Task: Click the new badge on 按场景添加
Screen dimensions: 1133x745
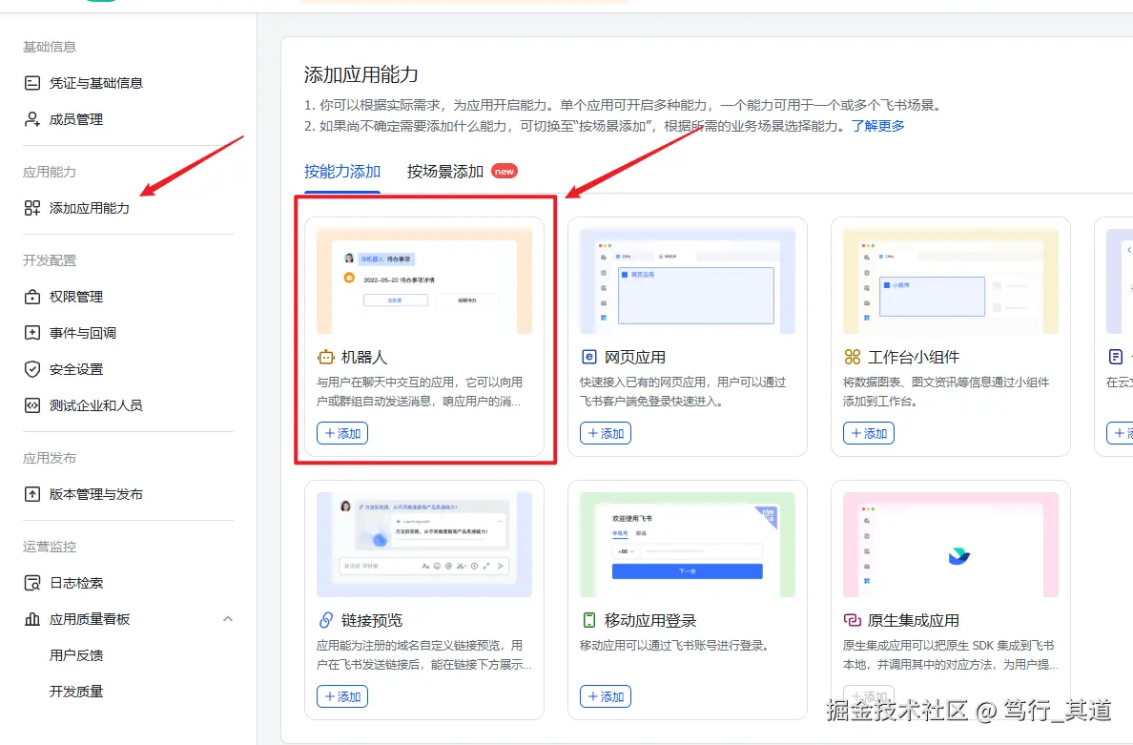Action: (x=505, y=172)
